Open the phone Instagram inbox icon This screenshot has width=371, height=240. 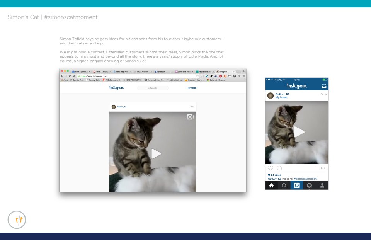tap(324, 86)
